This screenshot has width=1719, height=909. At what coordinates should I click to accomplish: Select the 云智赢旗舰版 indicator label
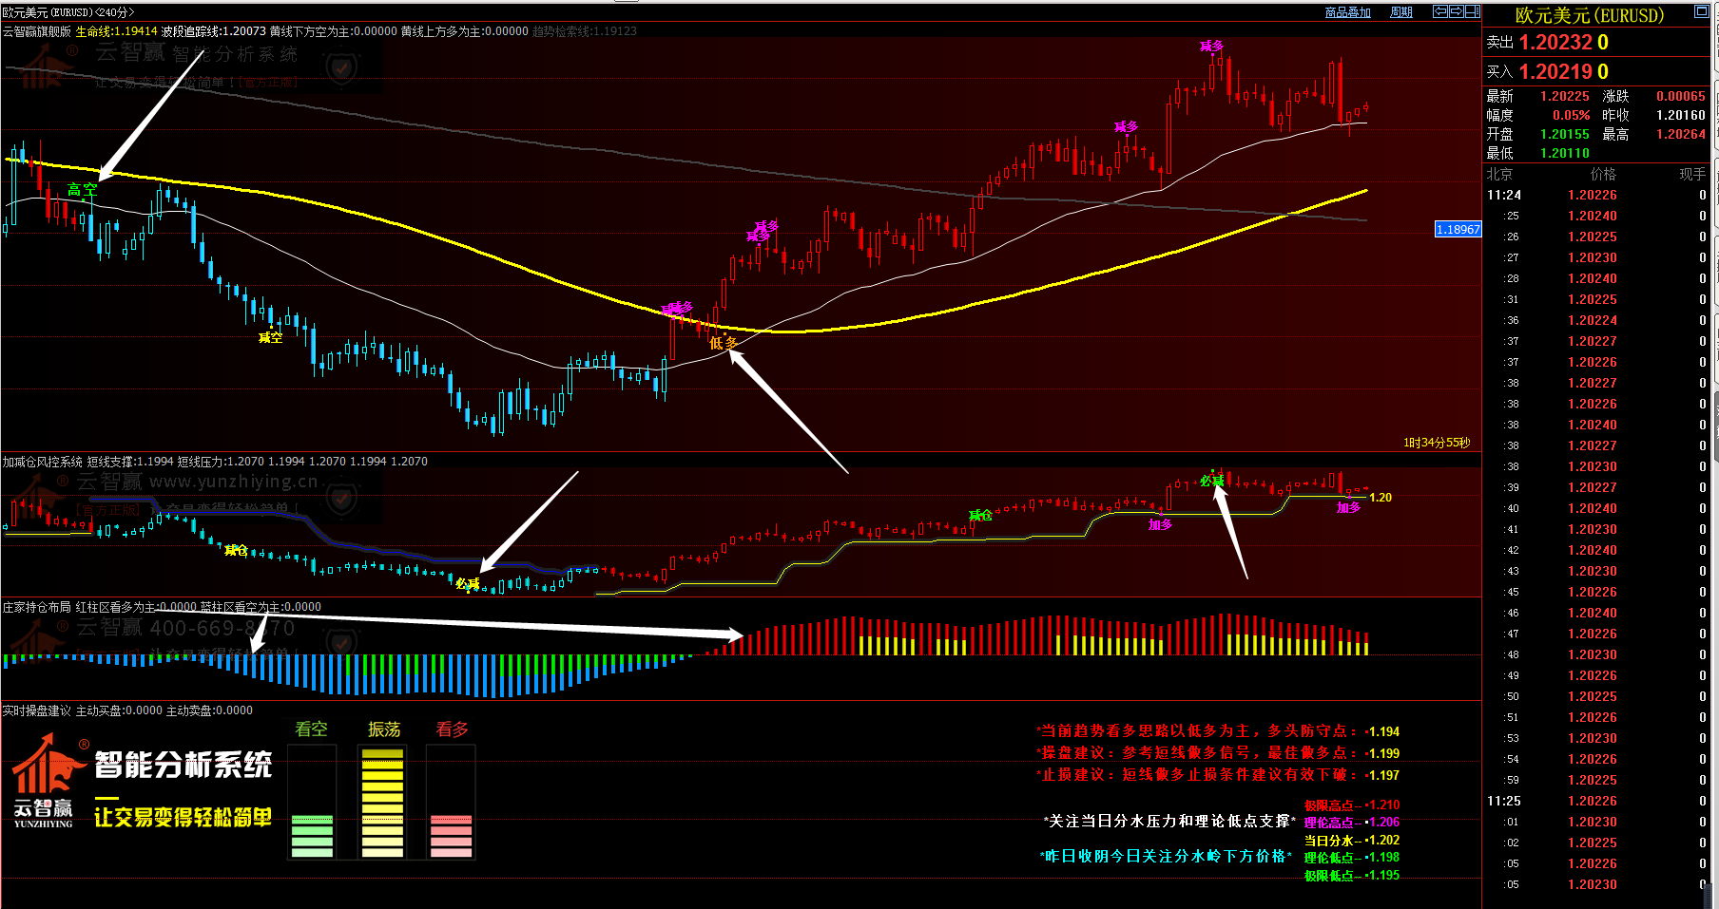37,31
